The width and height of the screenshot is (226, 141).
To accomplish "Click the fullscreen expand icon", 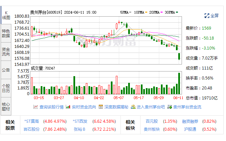I will click(207, 16).
